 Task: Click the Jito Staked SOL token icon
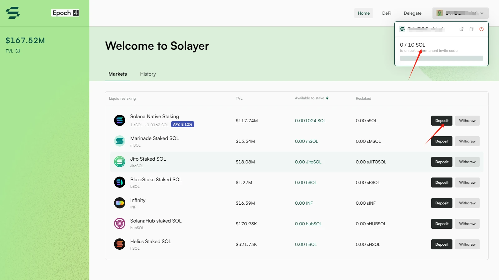[x=119, y=162]
